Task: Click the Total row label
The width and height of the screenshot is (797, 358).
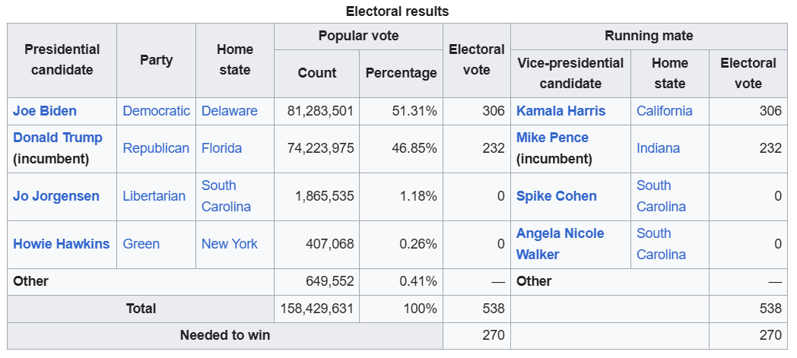Action: click(x=141, y=309)
